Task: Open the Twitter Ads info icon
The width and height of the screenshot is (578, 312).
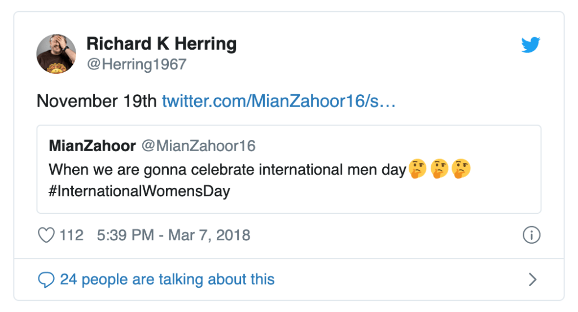Action: coord(531,235)
